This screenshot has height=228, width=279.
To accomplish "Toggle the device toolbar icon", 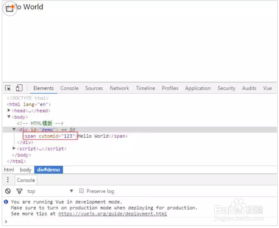I will click(19, 88).
